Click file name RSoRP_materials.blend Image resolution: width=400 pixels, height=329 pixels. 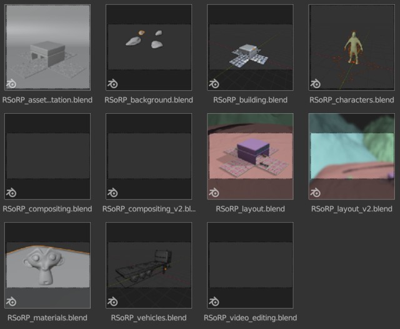(47, 318)
